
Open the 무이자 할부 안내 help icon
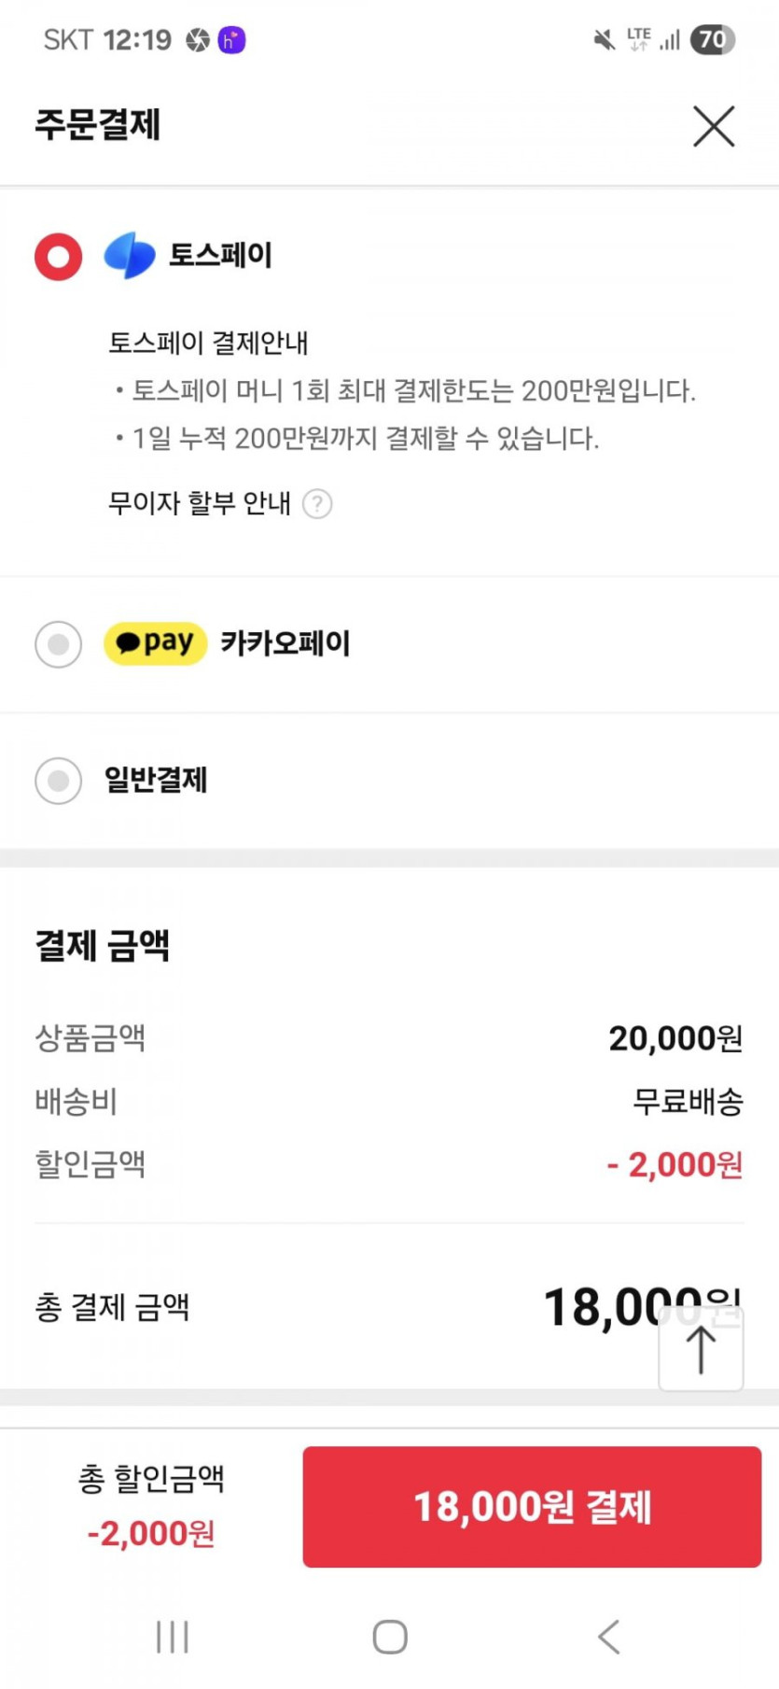coord(317,504)
